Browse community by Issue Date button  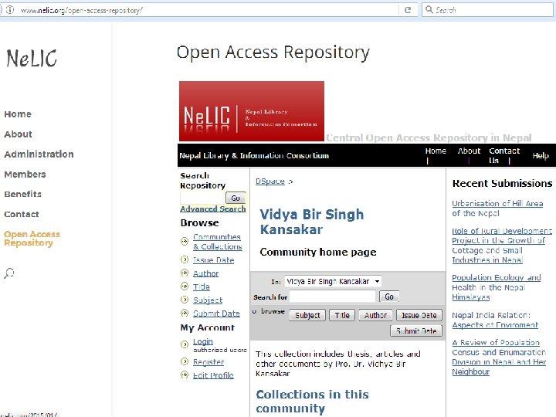[419, 315]
